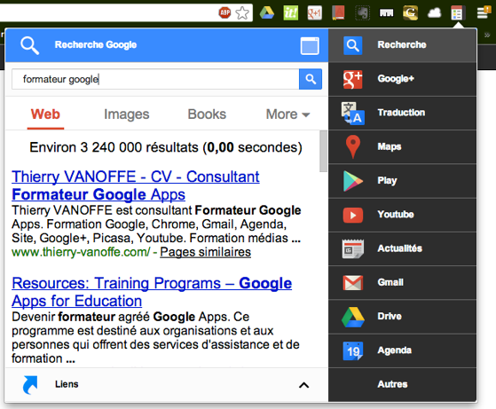Click the blue arrow Liens icon

(x=30, y=385)
